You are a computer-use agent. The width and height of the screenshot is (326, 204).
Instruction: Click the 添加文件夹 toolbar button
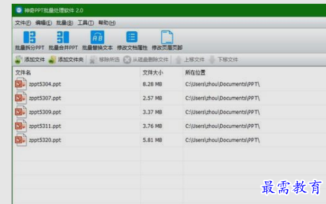click(x=66, y=60)
